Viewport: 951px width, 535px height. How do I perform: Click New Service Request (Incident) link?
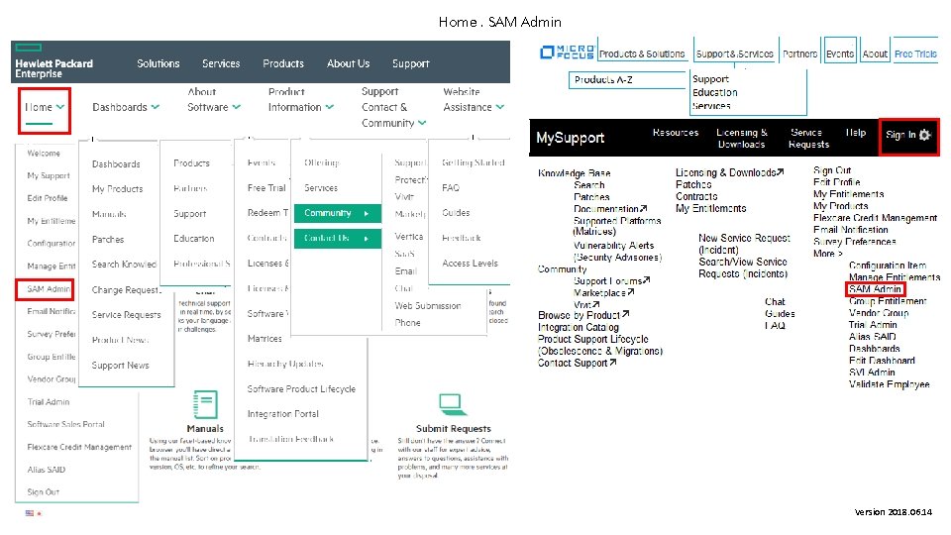pyautogui.click(x=744, y=244)
